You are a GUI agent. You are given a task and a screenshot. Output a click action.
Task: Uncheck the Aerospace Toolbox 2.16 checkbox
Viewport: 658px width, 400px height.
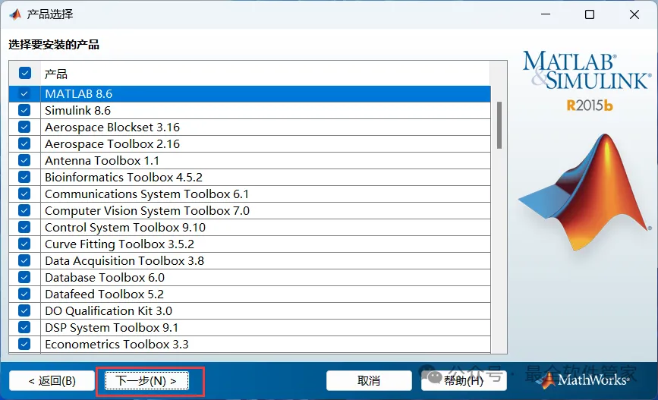pyautogui.click(x=24, y=143)
